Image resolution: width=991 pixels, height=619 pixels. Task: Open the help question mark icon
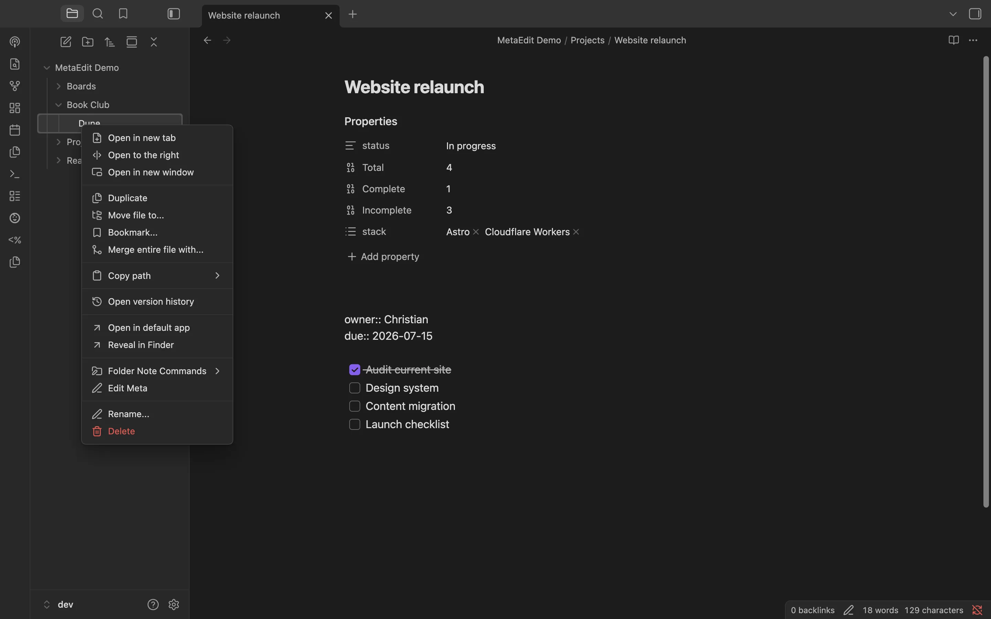click(153, 605)
